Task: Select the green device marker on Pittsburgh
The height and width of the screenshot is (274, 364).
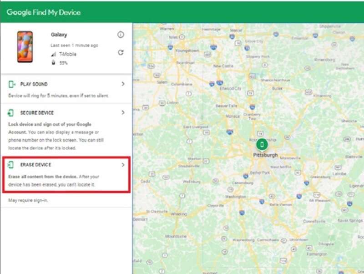Action: pos(262,145)
